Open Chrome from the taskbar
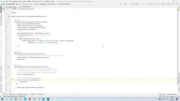Screen dimensions: 180x101 [16, 99]
